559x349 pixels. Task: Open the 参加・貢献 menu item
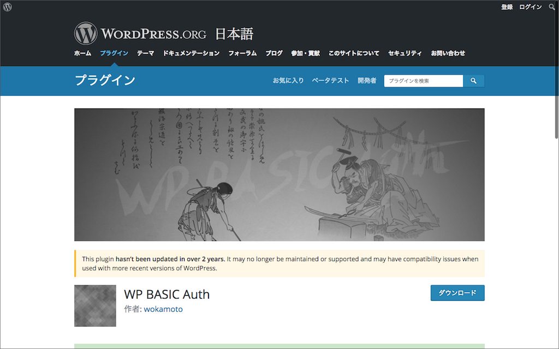pos(306,53)
